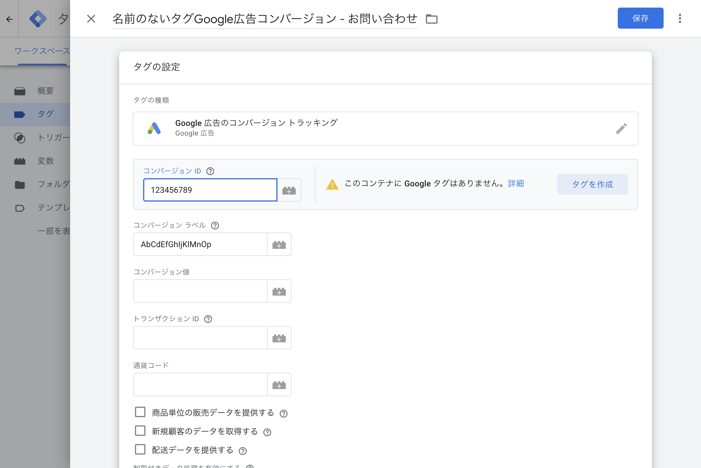The image size is (701, 468).
Task: Click the Tag Manager logo icon
Action: [x=38, y=19]
